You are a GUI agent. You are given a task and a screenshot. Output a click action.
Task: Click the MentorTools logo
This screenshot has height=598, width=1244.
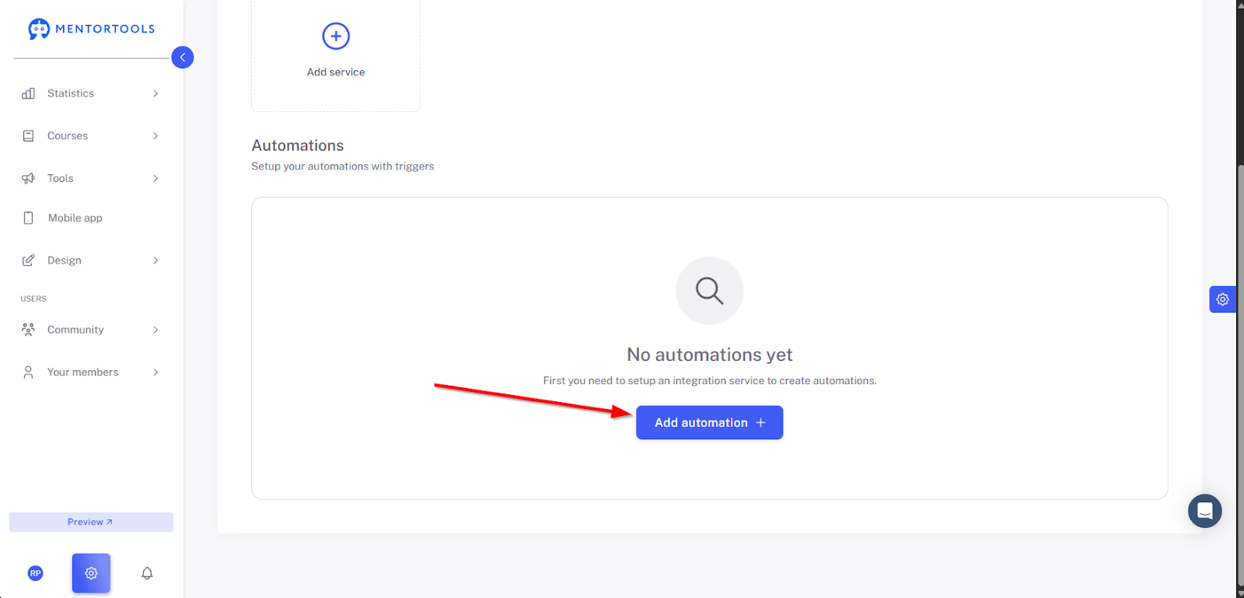(x=92, y=29)
